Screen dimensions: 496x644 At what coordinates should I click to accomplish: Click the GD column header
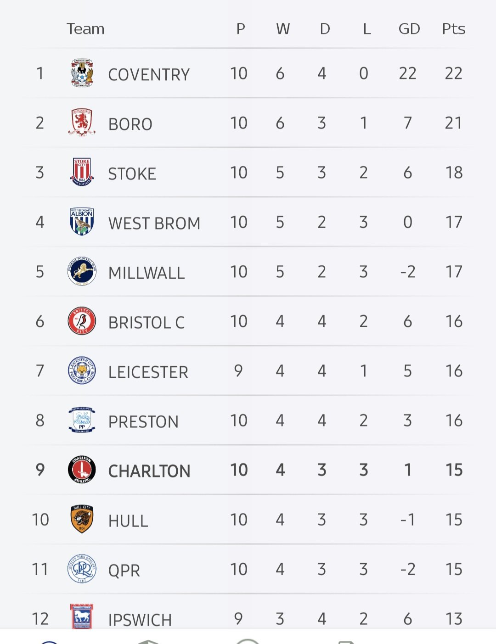pos(409,29)
